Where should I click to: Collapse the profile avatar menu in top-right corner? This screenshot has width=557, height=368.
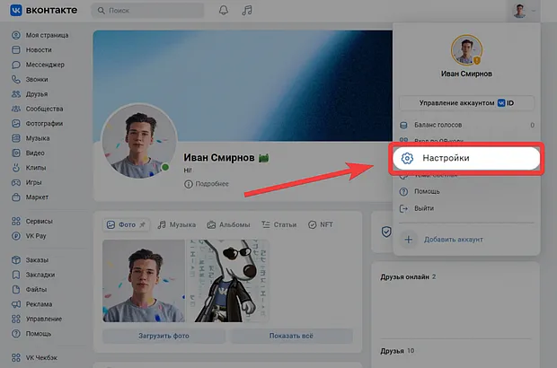coord(522,11)
